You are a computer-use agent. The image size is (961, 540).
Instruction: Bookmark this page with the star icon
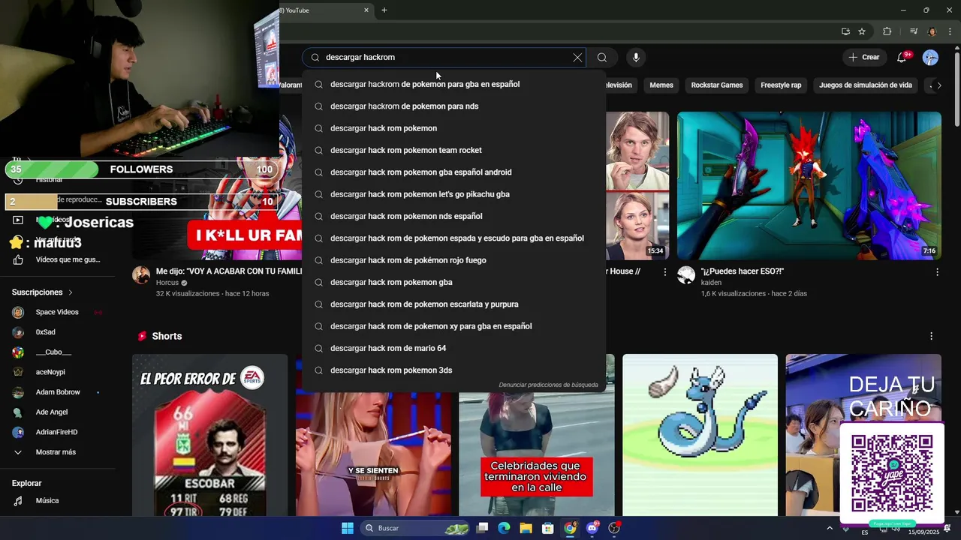(862, 31)
